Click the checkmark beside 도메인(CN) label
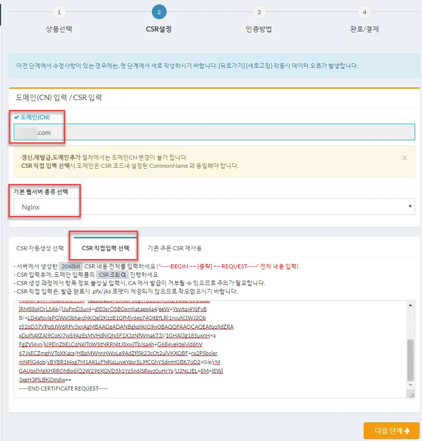 [17, 117]
